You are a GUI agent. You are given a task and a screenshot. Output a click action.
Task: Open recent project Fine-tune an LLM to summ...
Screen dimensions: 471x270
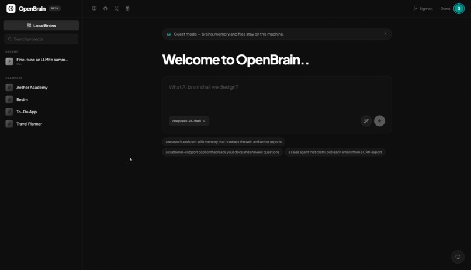(x=41, y=61)
